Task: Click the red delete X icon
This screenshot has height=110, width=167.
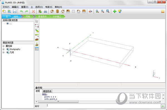Action: coord(33,11)
